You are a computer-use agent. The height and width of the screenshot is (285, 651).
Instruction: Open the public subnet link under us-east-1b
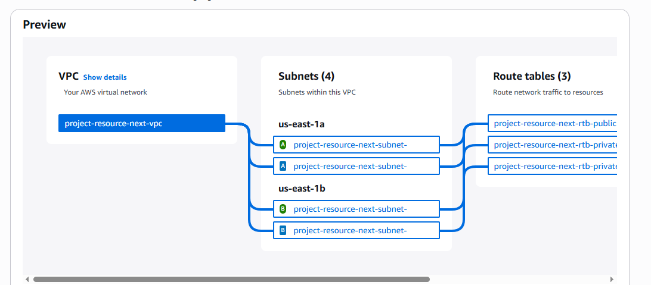pyautogui.click(x=350, y=209)
